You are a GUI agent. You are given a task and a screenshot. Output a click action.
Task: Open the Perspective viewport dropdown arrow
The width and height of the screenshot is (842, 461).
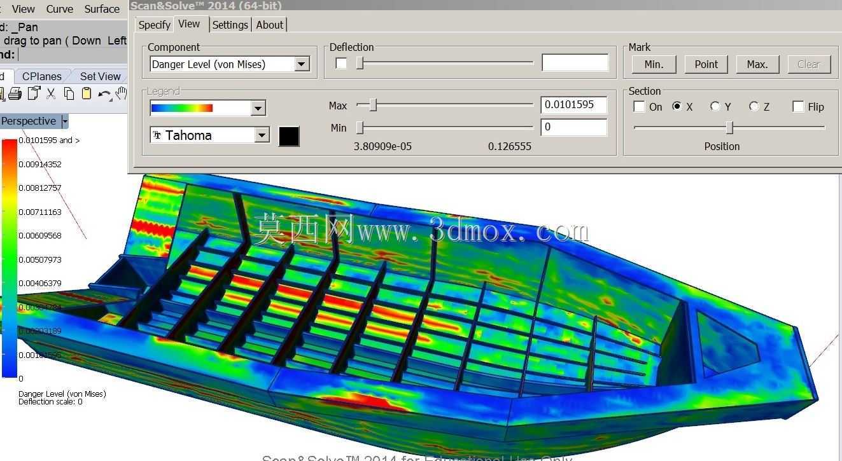click(x=65, y=121)
